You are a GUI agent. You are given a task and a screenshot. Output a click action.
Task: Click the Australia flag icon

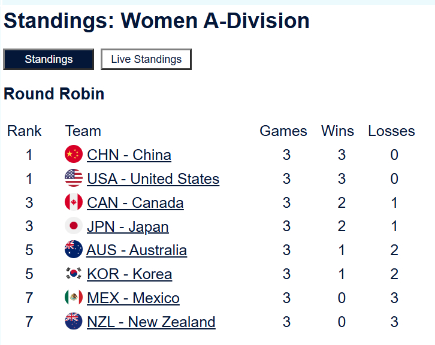tap(73, 250)
